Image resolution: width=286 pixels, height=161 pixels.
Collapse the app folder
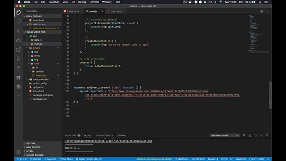click(35, 36)
